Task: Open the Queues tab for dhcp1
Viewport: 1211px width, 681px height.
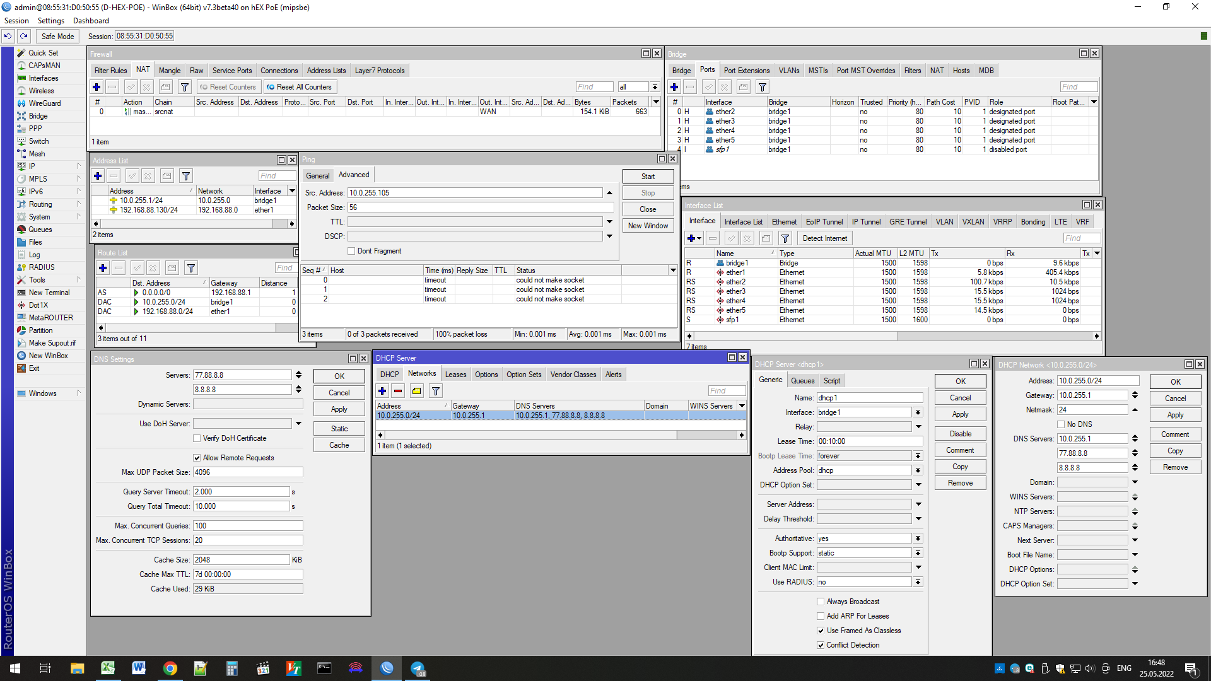Action: pos(802,381)
